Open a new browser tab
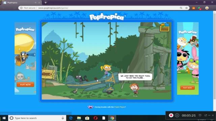The image size is (216, 121). click(46, 2)
